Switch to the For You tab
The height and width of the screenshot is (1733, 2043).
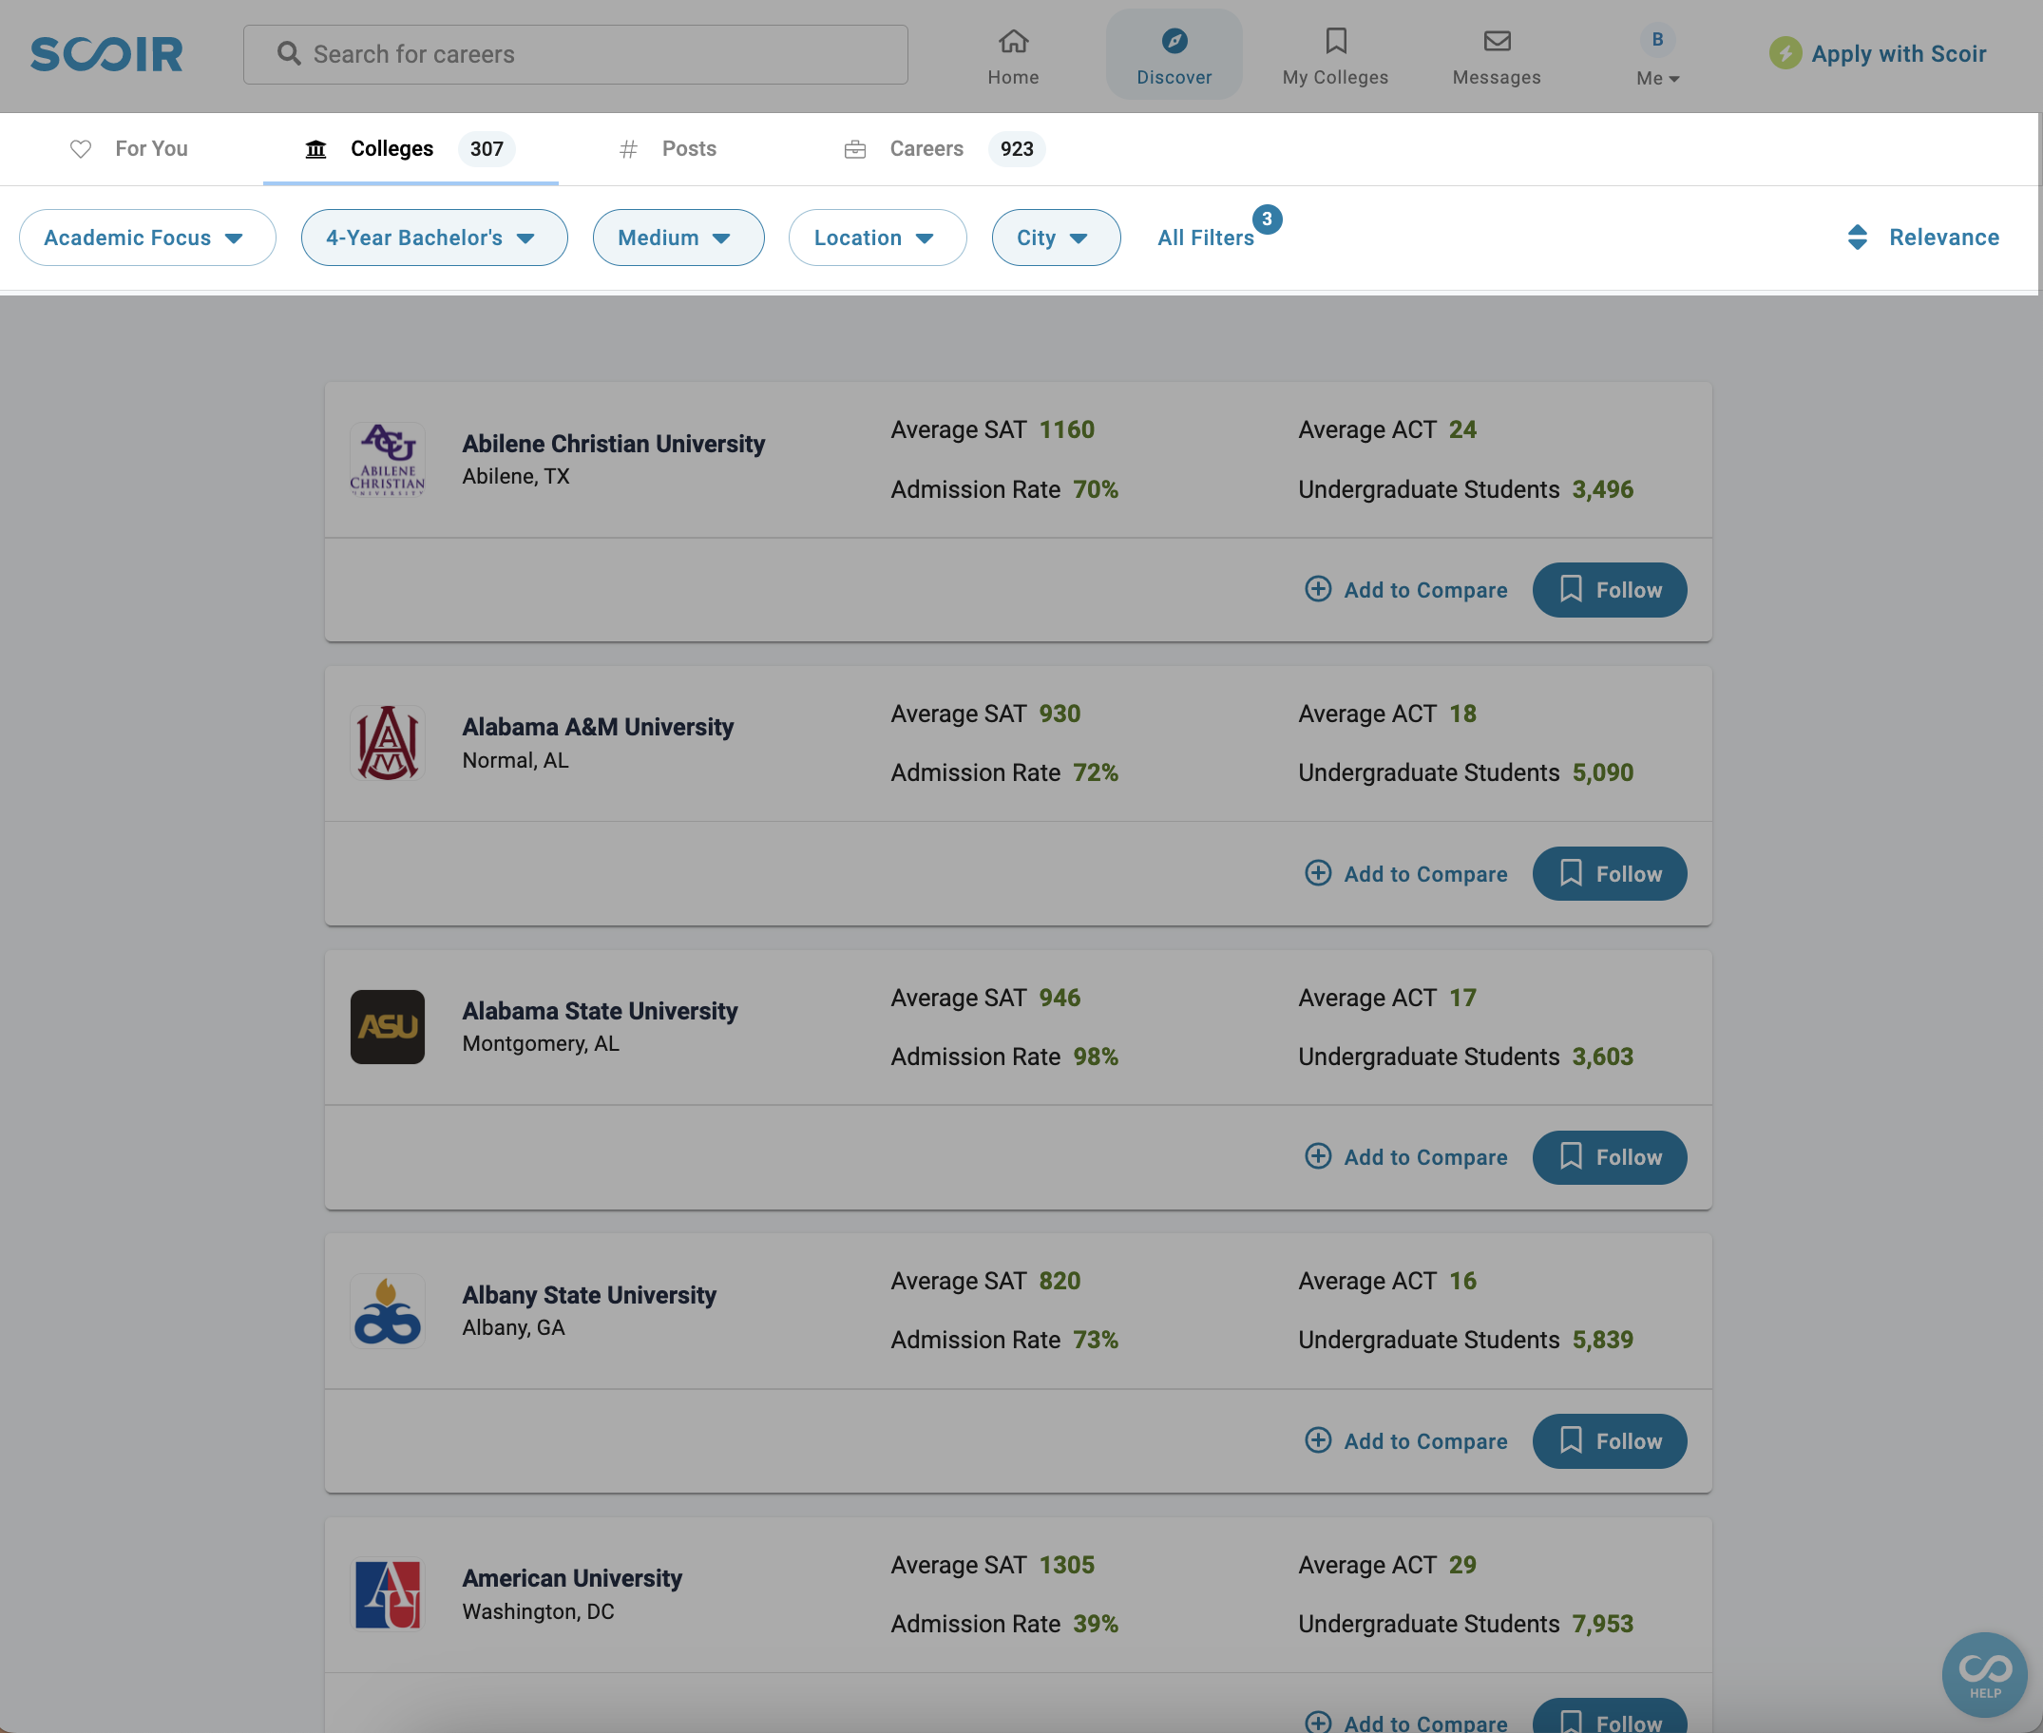click(130, 148)
